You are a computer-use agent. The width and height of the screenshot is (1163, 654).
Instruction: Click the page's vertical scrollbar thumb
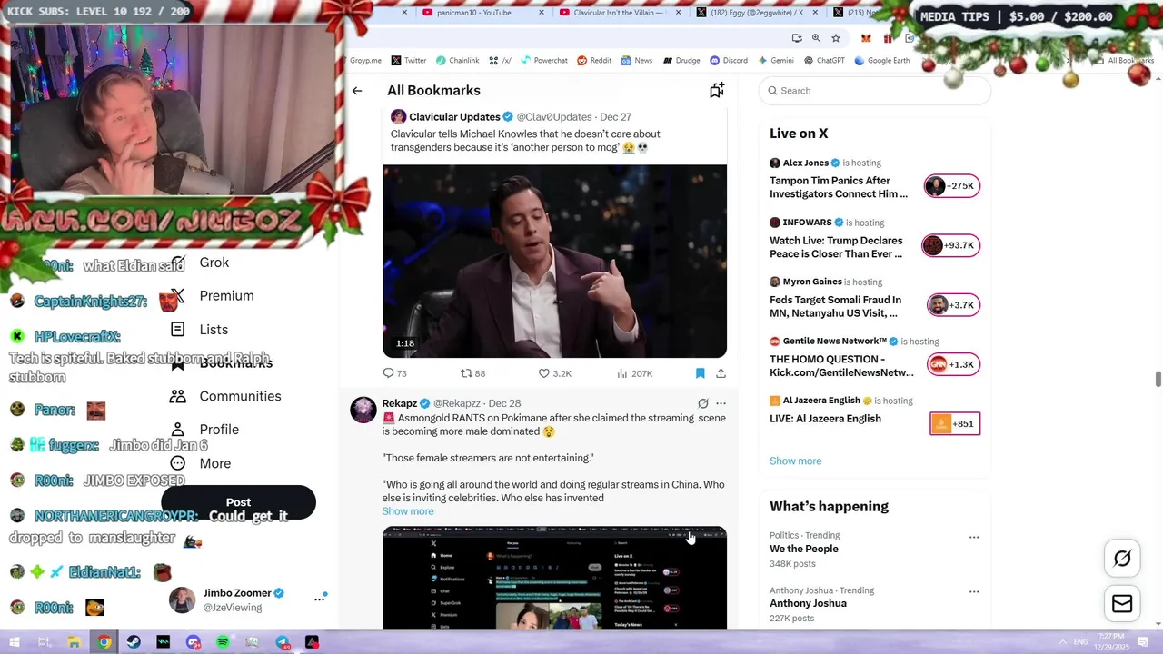pos(1158,379)
